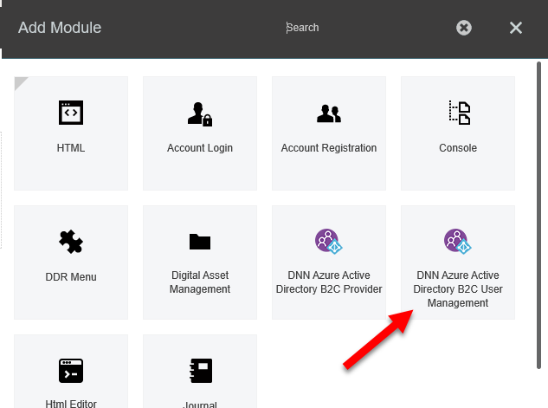Click "DNN Azure Active Directory B2C Provider" text
548x408 pixels.
[x=329, y=282]
